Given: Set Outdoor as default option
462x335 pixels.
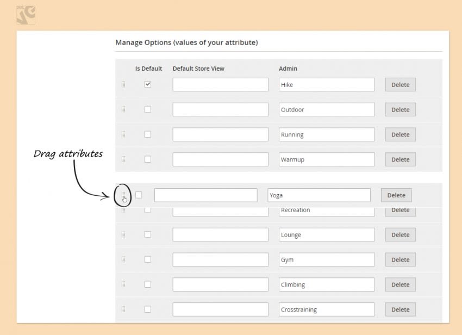Looking at the screenshot, I should [148, 109].
